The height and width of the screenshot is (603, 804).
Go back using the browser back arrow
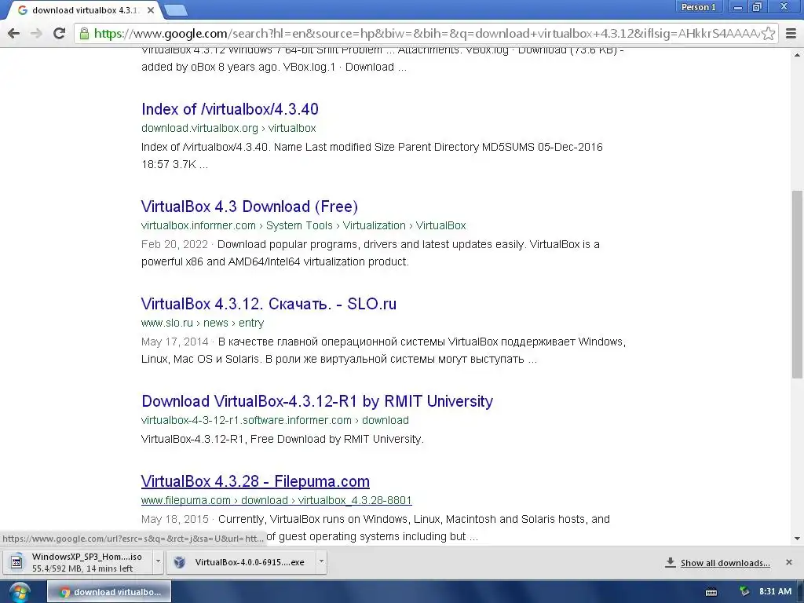[x=14, y=34]
